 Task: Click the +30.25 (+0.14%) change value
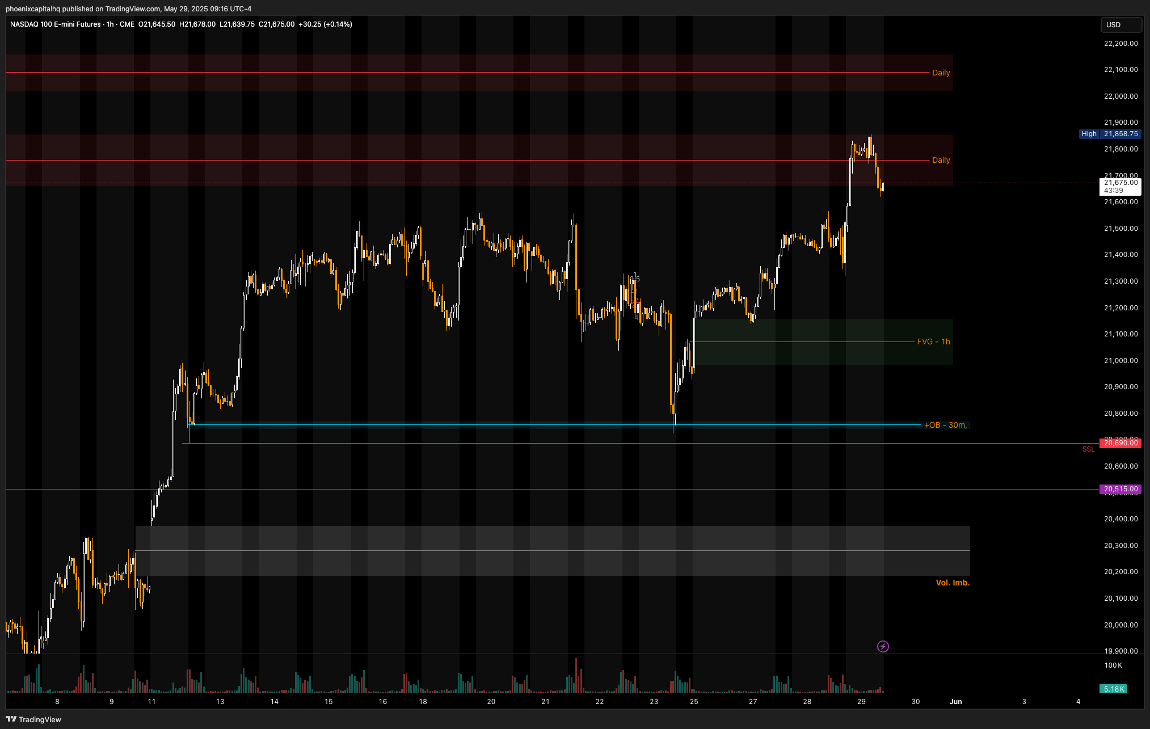pos(325,24)
